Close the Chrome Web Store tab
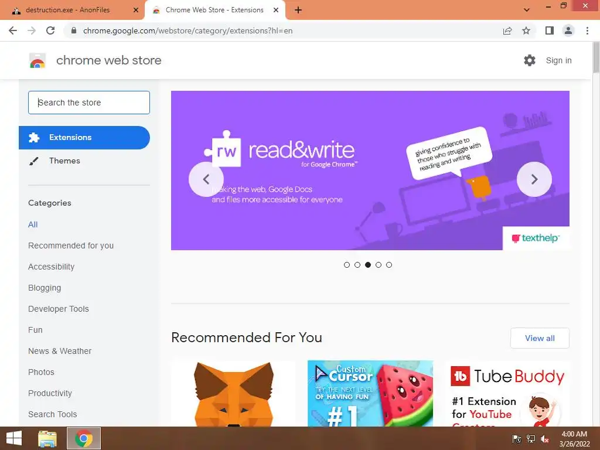600x450 pixels. click(276, 10)
